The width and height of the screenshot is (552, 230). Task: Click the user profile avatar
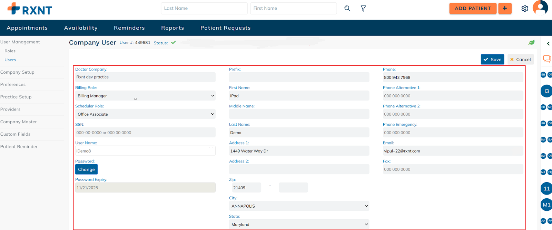tap(540, 8)
